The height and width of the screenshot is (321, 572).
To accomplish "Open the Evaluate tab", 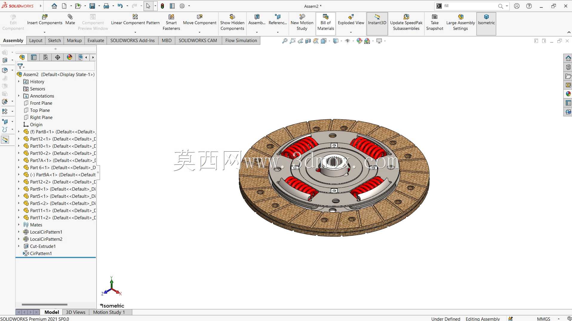I will coord(96,41).
